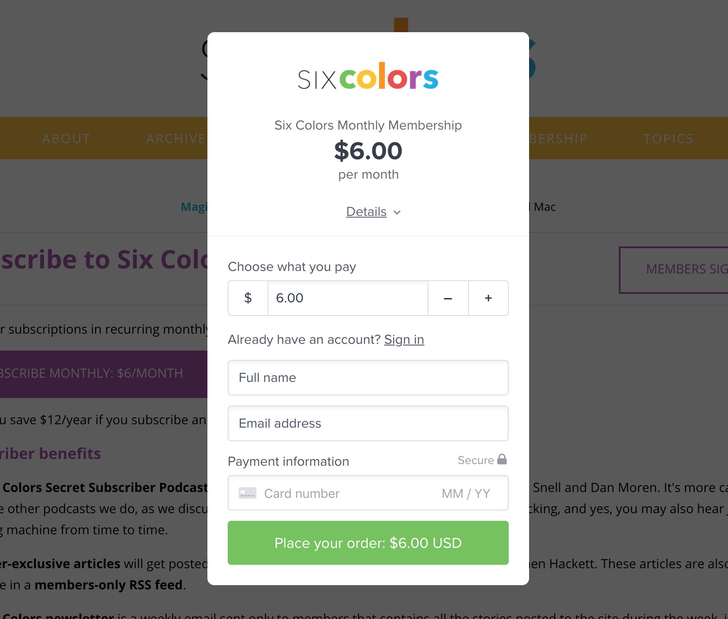This screenshot has height=619, width=728.
Task: Open the ABOUT navigation item
Action: pyautogui.click(x=66, y=138)
